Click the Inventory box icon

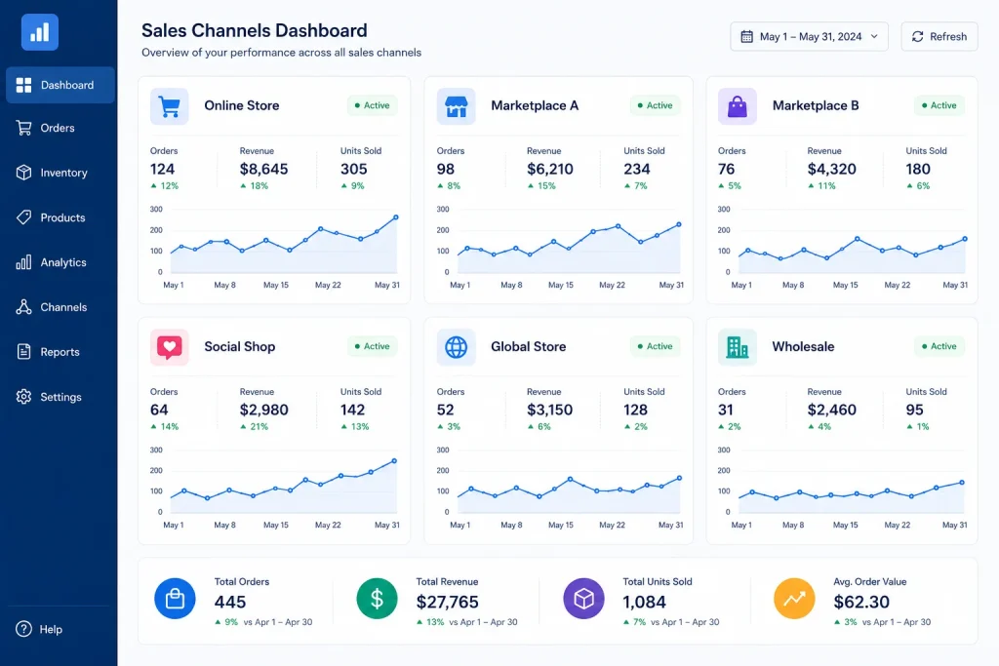(x=23, y=173)
